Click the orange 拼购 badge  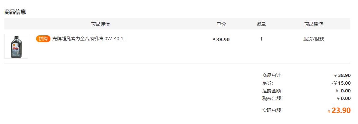[x=43, y=39]
